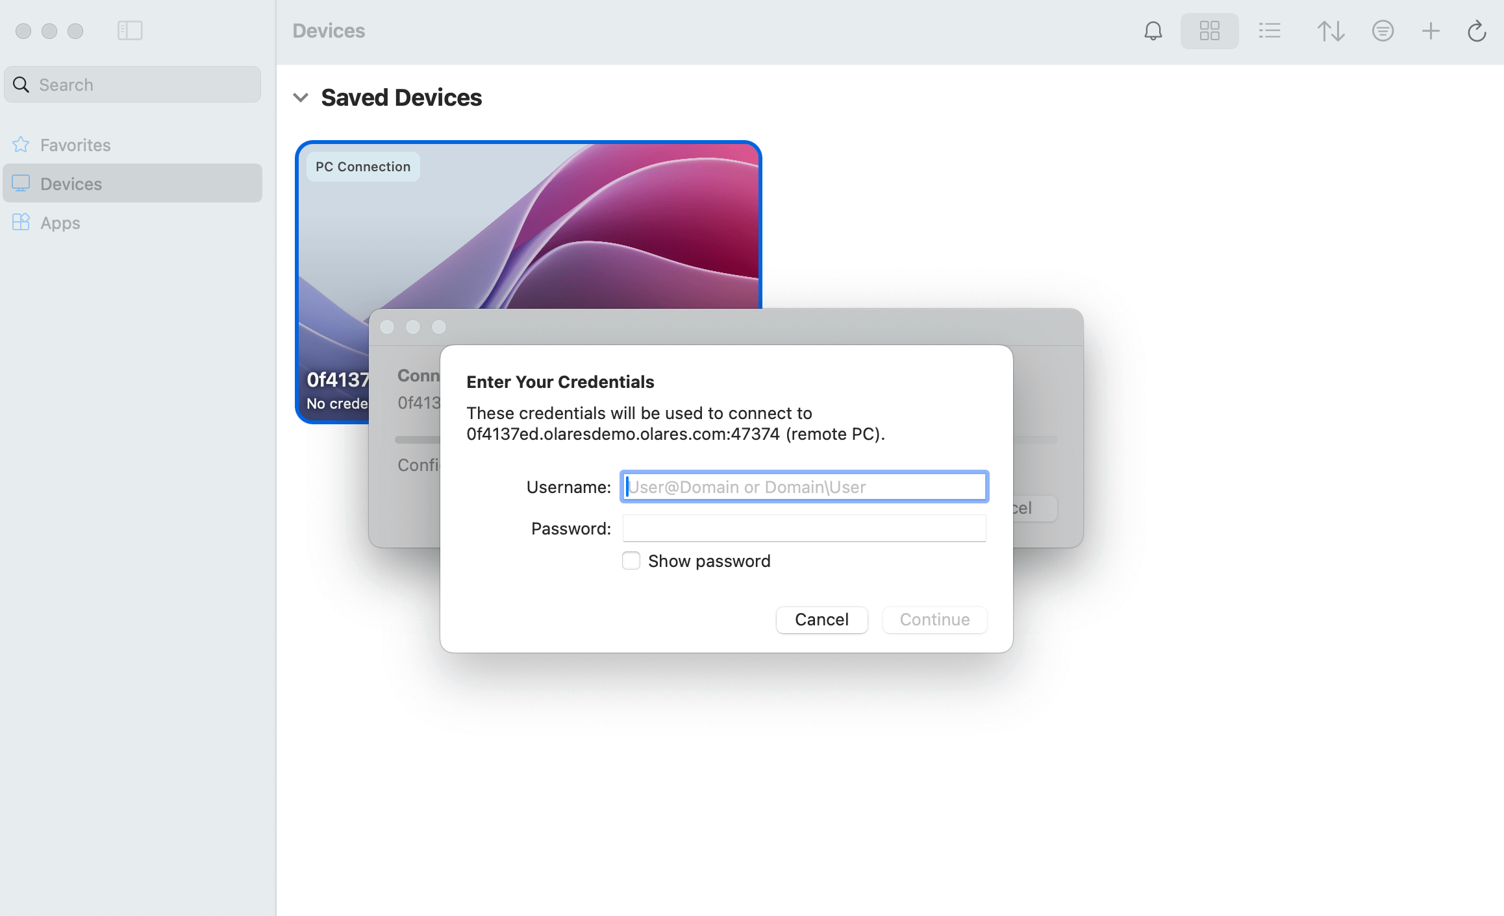Toggle the sidebar panel icon
This screenshot has width=1504, height=916.
(130, 30)
